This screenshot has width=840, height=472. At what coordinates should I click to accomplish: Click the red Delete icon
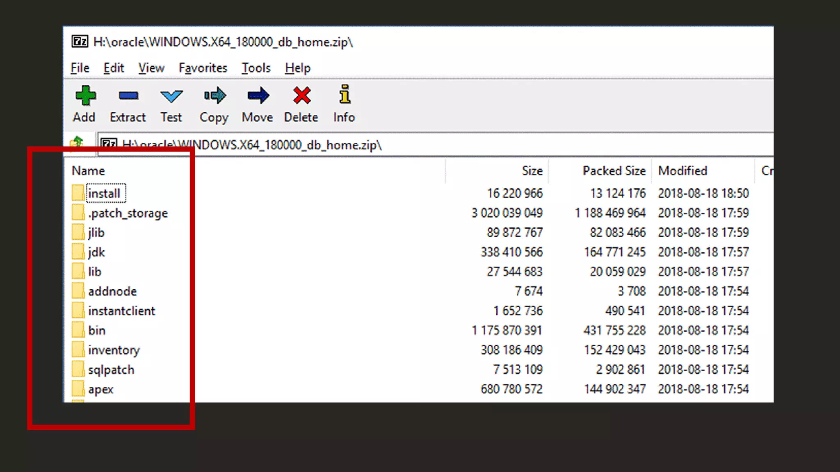301,96
